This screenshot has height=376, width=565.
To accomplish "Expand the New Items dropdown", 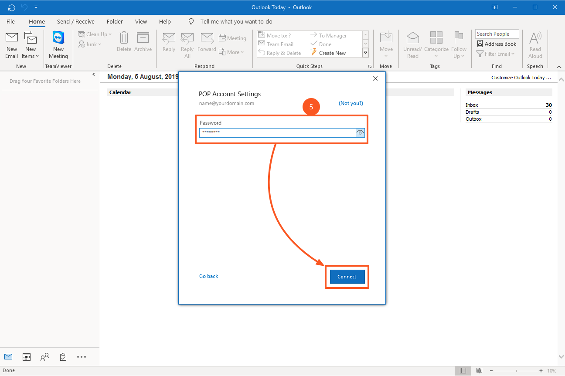I will [x=31, y=56].
